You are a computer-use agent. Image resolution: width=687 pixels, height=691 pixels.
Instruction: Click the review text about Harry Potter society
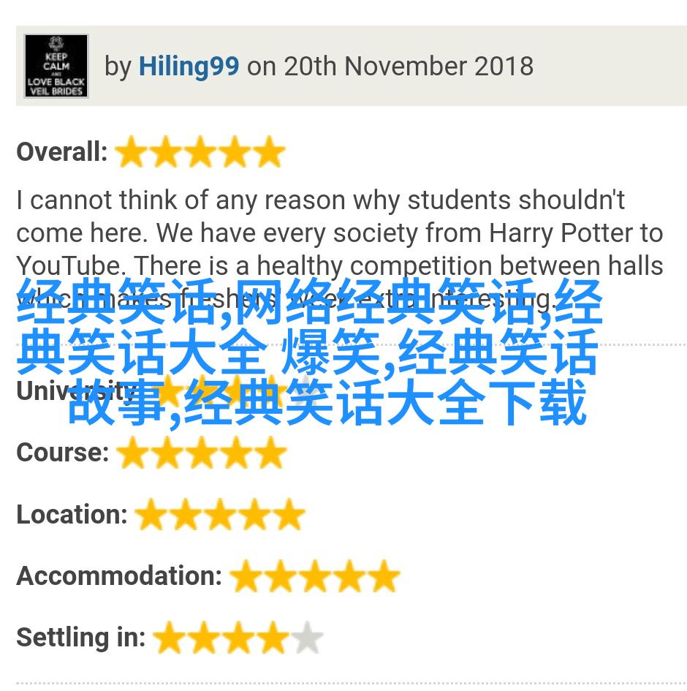click(x=340, y=249)
